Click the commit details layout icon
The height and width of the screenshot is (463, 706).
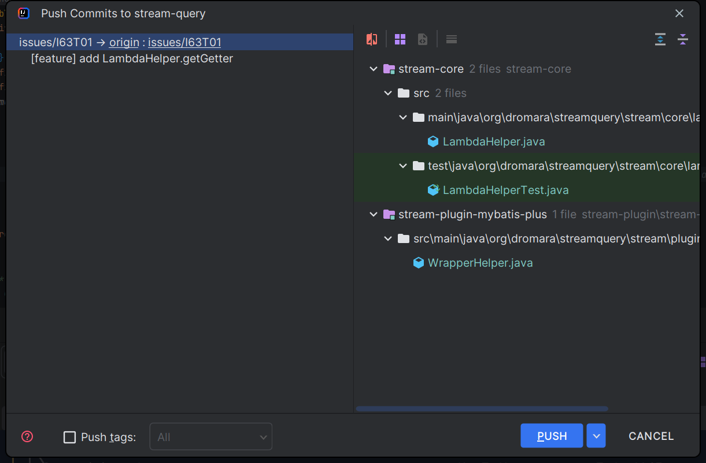[452, 39]
